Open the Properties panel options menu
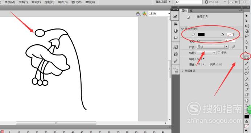 point(241,10)
